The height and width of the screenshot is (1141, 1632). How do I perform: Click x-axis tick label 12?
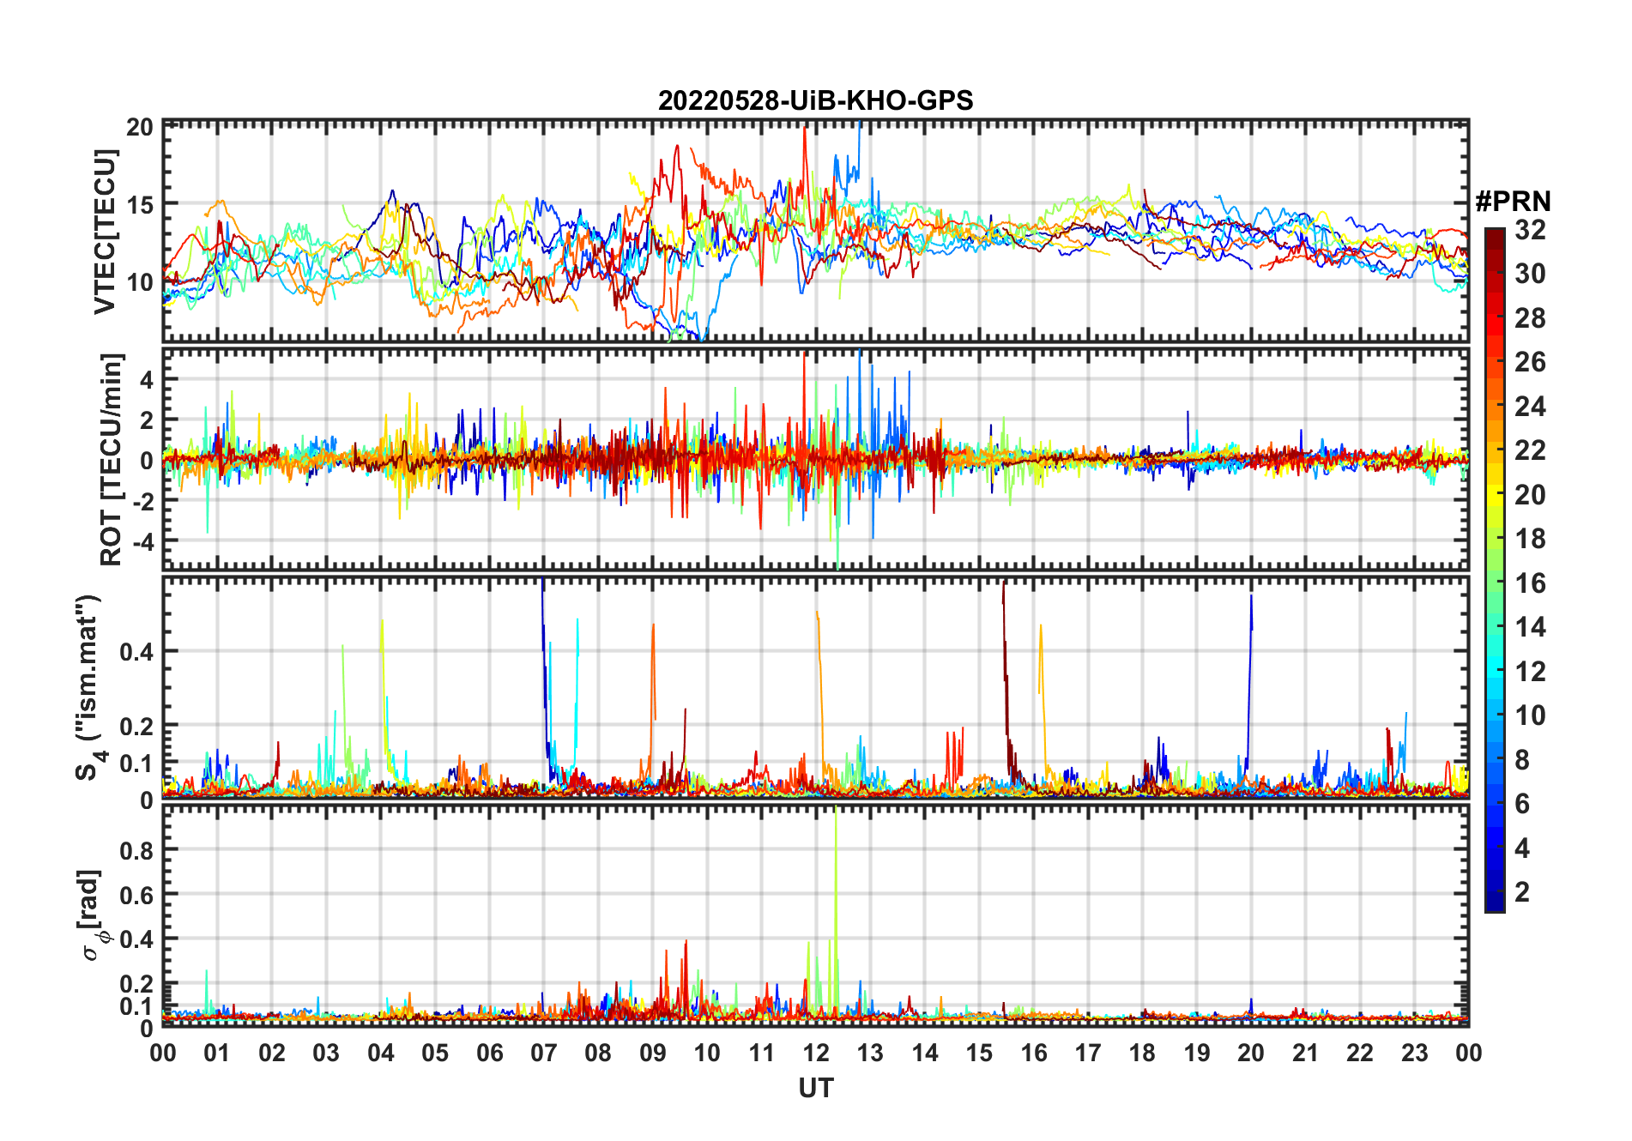[x=816, y=1053]
